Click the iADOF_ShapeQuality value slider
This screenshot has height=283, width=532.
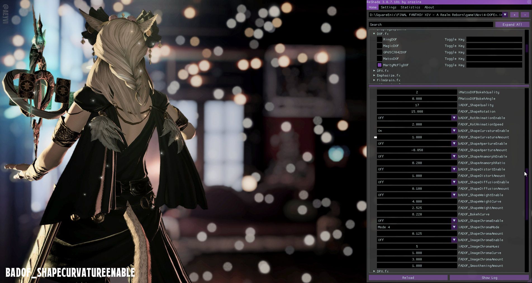(417, 105)
